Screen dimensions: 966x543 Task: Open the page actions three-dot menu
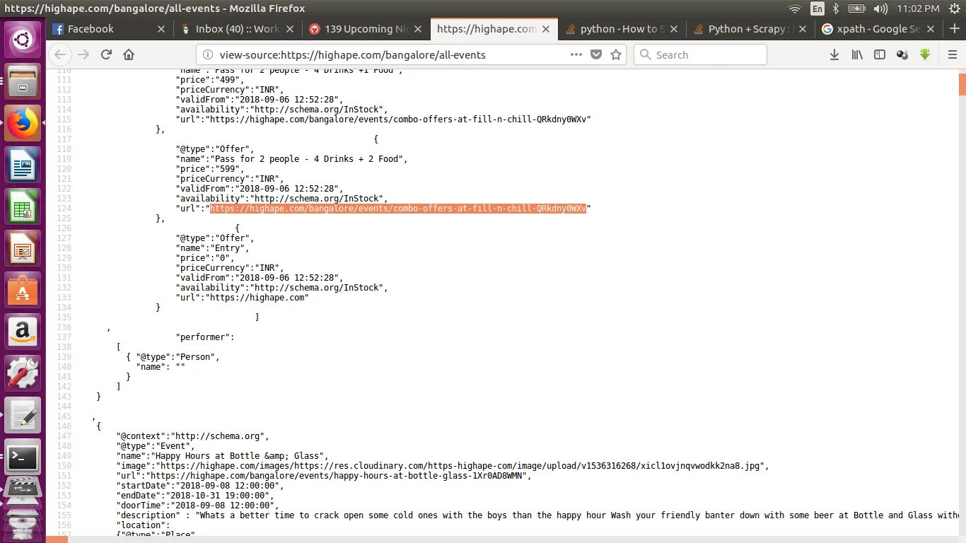(576, 54)
